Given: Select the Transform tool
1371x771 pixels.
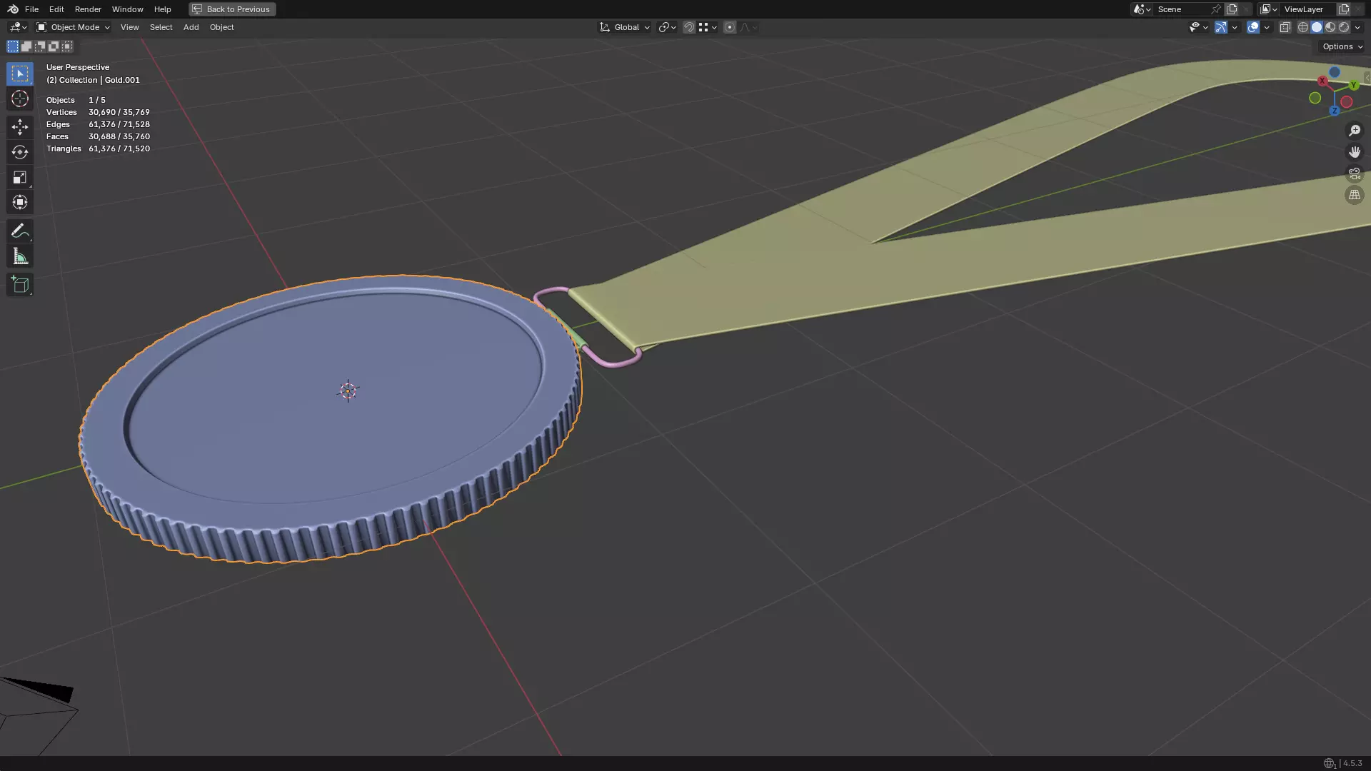Looking at the screenshot, I should coord(20,202).
